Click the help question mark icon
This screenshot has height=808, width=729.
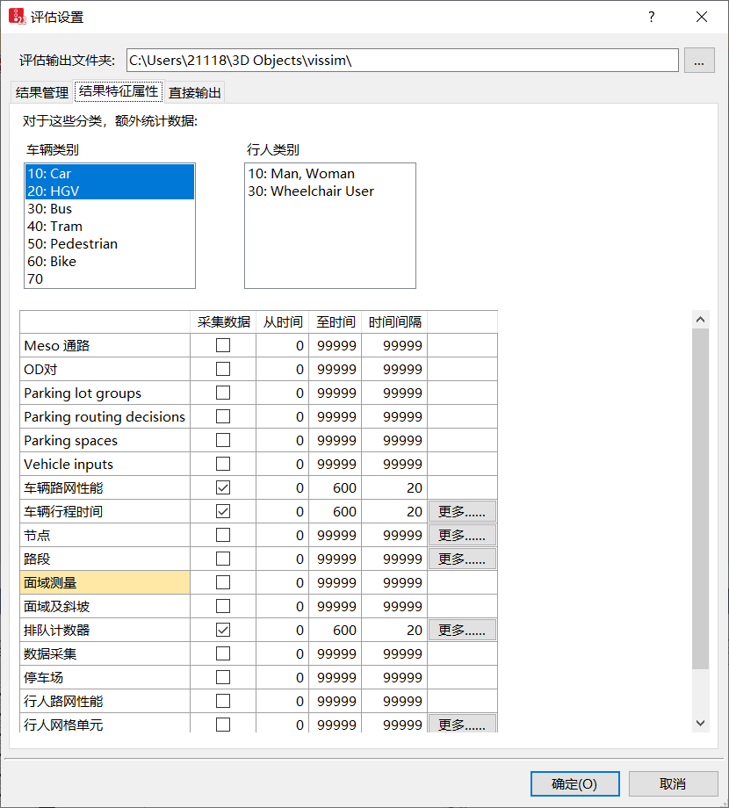[x=651, y=17]
